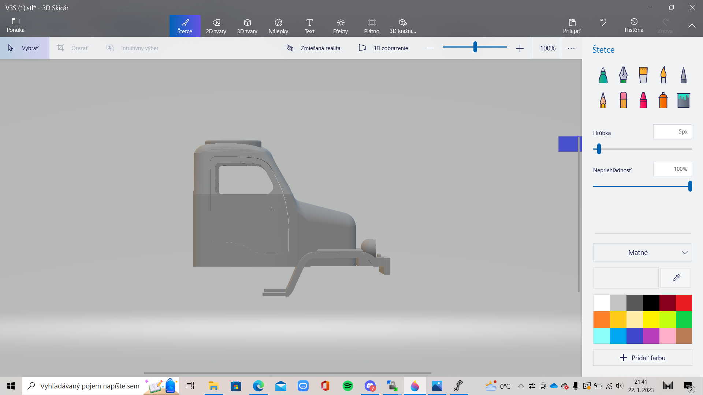Select the Marker brush tool
Viewport: 703px width, 395px height.
click(x=603, y=75)
